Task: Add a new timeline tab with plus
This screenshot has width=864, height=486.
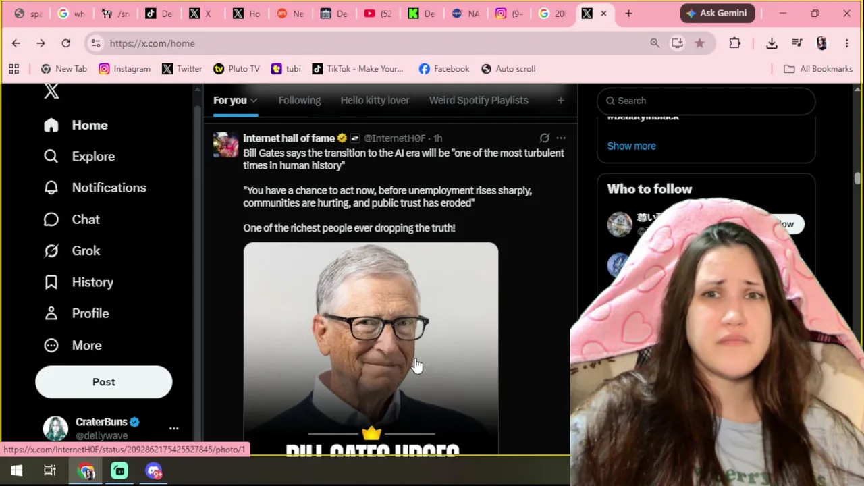Action: (x=560, y=101)
